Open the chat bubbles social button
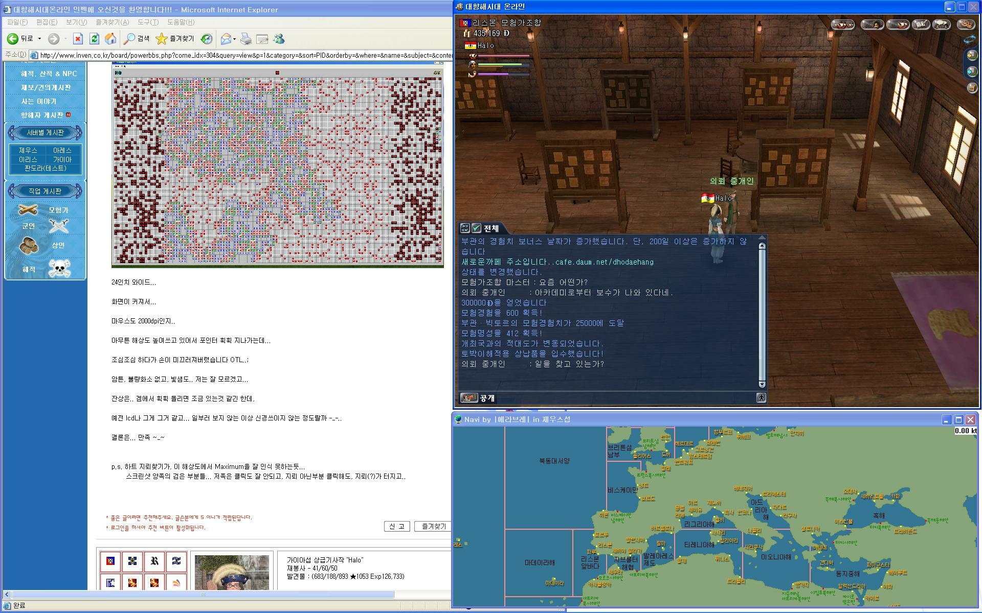Screen dimensions: 982x613 [942, 25]
